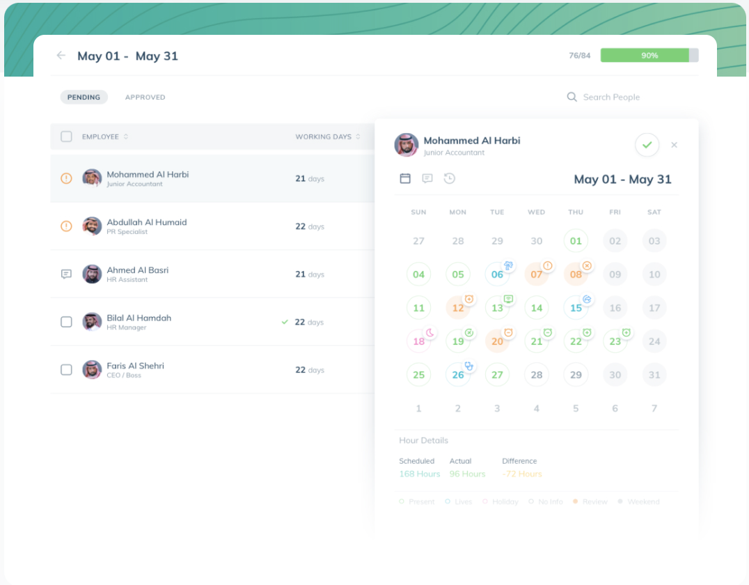The image size is (749, 585).
Task: Open the comments icon in the detail panel
Action: [427, 178]
